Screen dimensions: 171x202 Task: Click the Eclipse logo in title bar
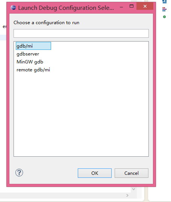pos(13,8)
